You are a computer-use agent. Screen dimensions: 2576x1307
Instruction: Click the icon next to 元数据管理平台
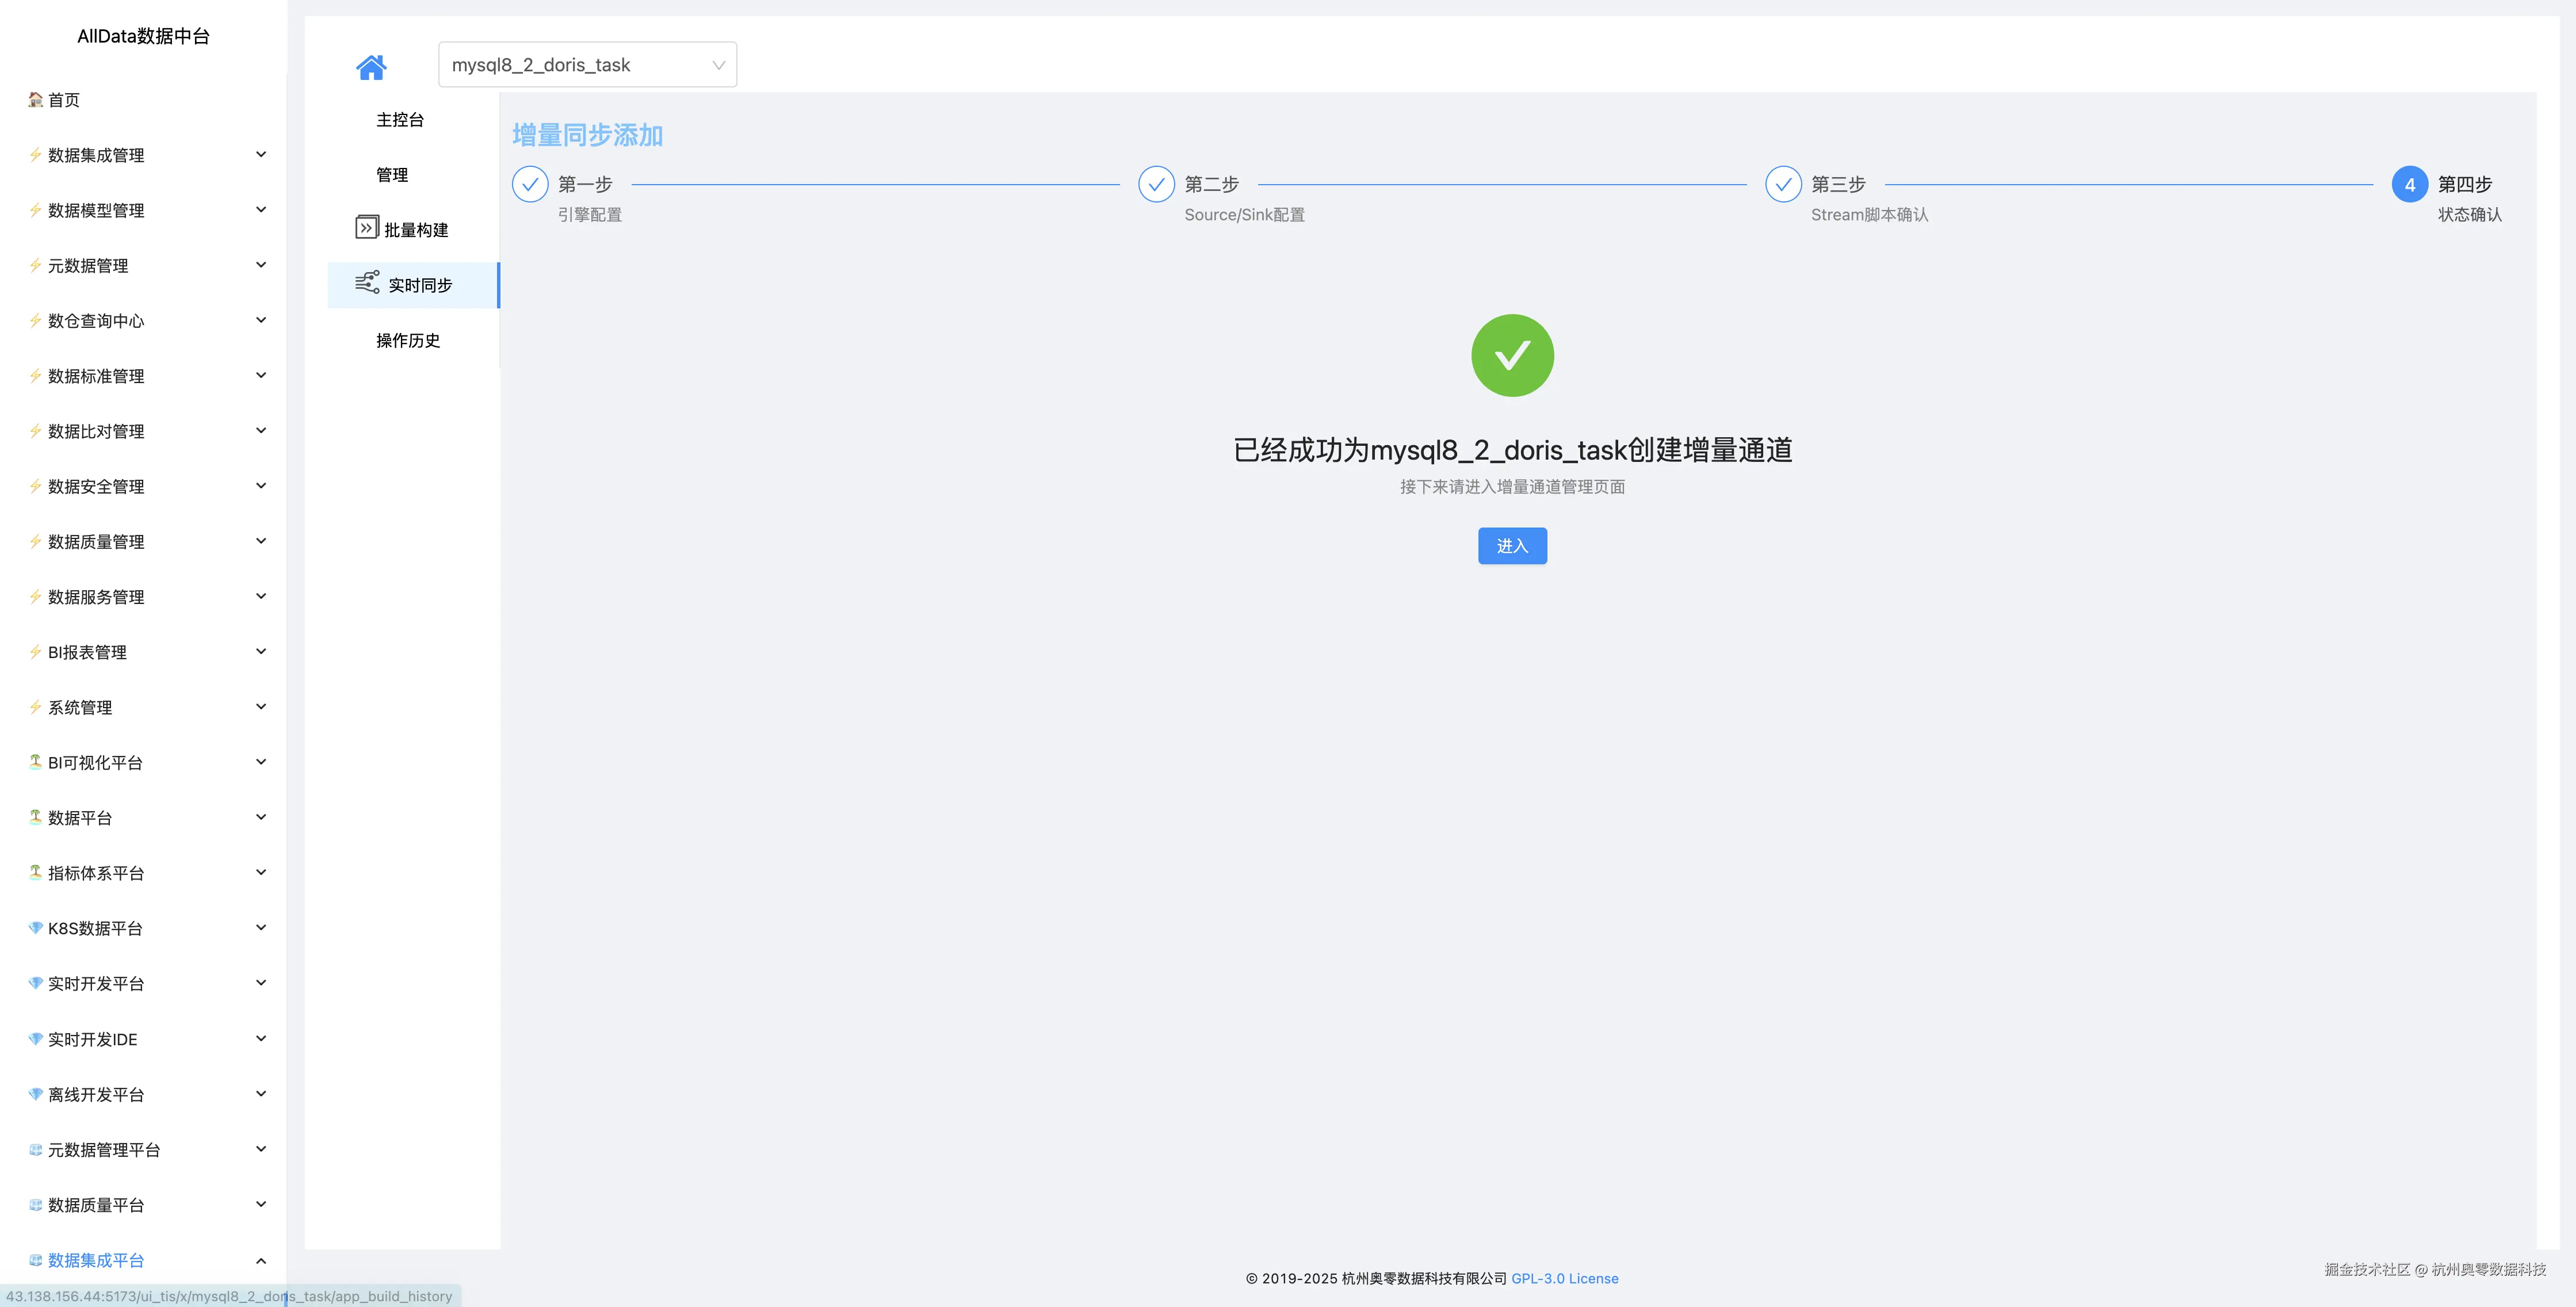click(x=34, y=1149)
